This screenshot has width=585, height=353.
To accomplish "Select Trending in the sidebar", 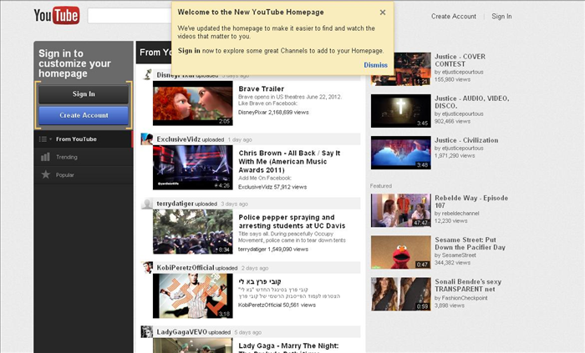I will coord(83,157).
